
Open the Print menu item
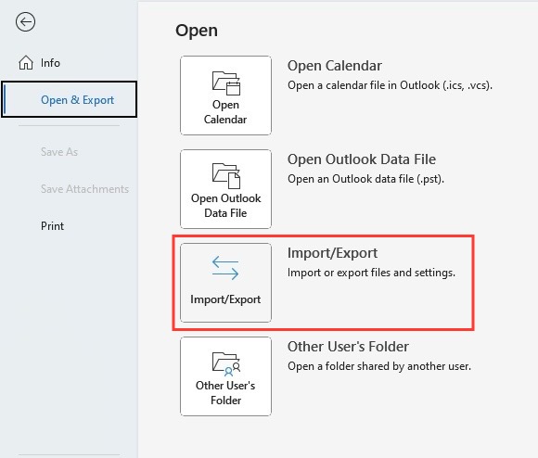click(52, 226)
